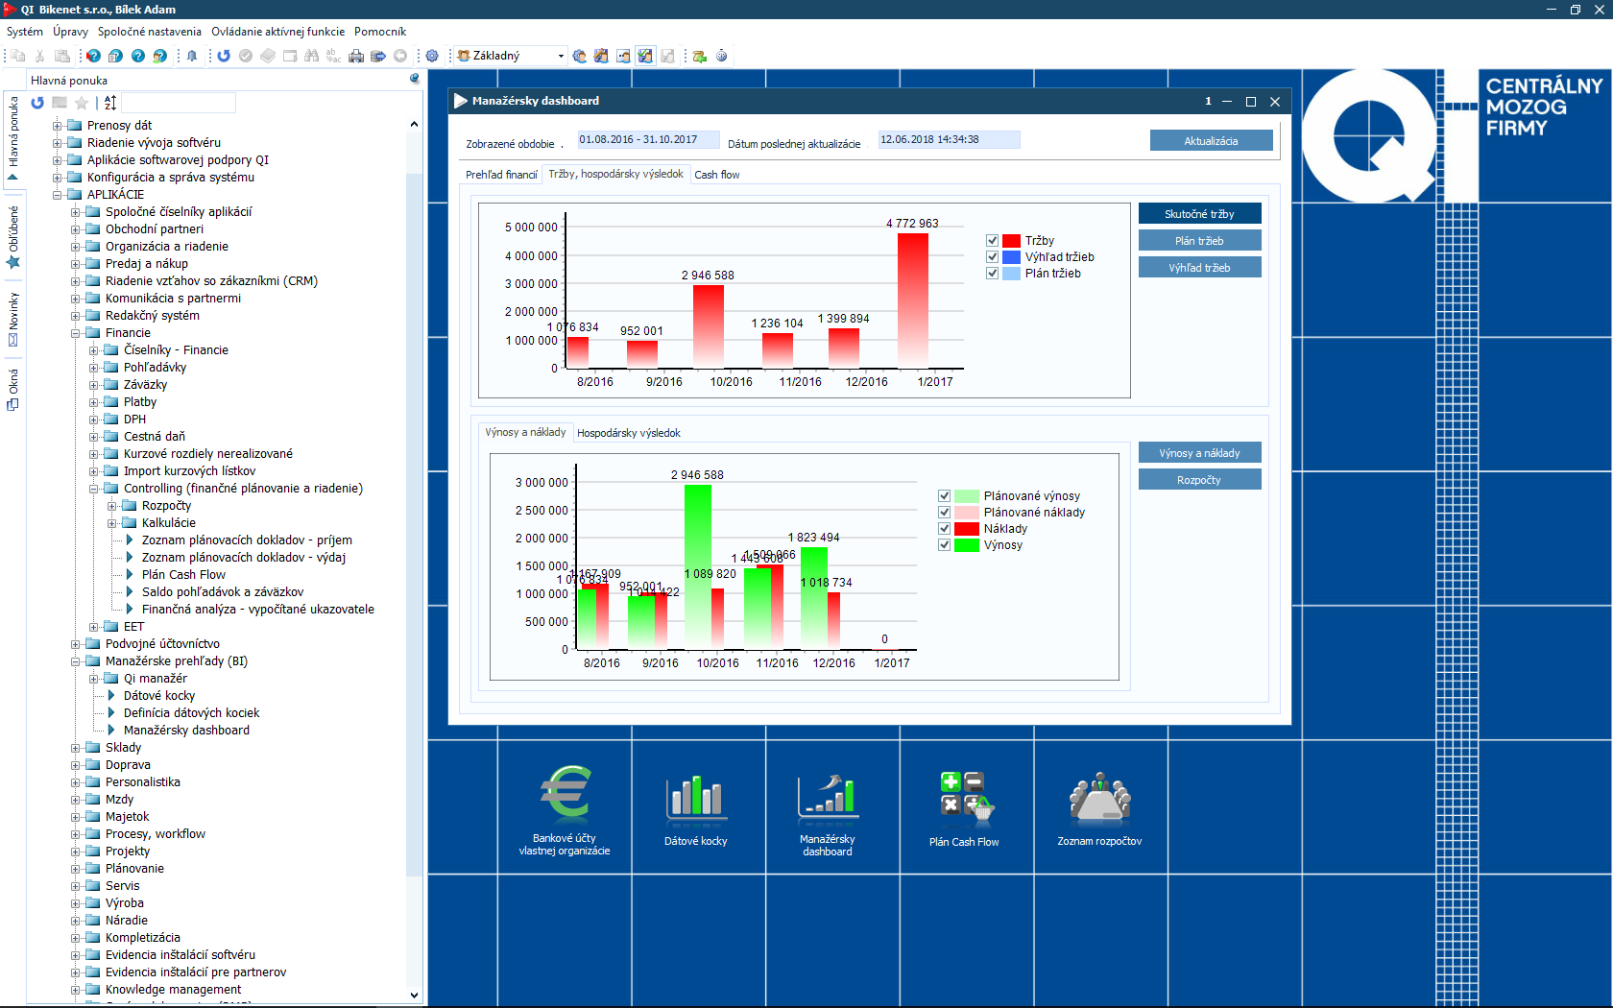The width and height of the screenshot is (1613, 1008).
Task: Disable the Náklady series checkbox
Action: tap(945, 529)
